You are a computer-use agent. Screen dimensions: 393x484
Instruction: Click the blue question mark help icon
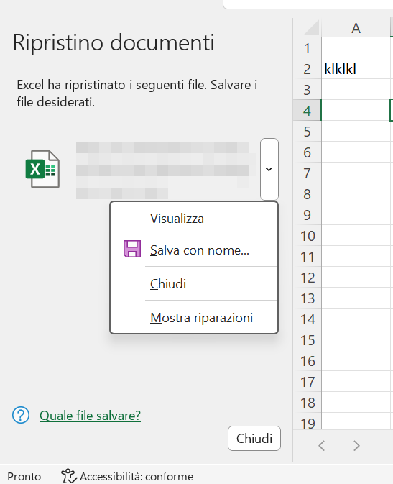(x=21, y=415)
